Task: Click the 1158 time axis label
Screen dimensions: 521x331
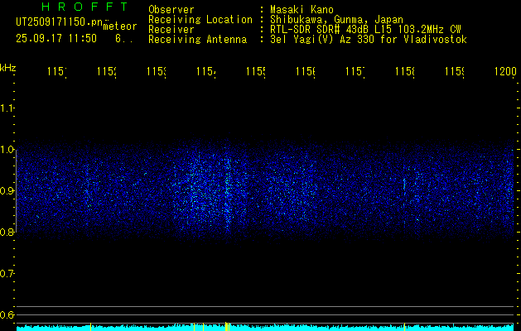Action: pyautogui.click(x=405, y=71)
